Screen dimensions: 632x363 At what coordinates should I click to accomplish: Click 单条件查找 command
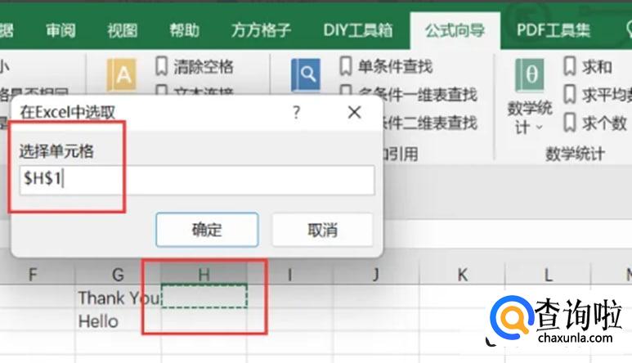click(x=387, y=66)
